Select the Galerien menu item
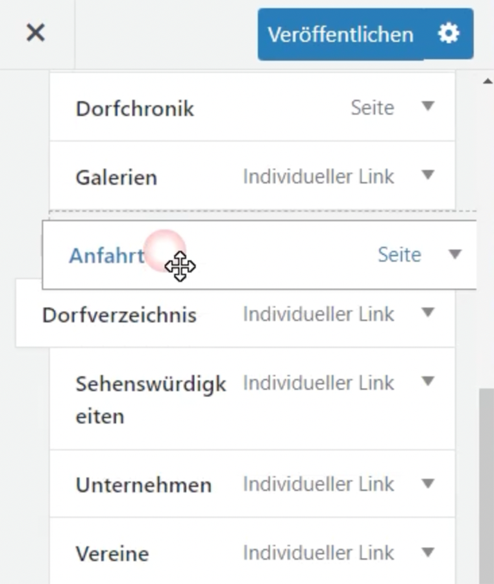494x584 pixels. coord(117,177)
